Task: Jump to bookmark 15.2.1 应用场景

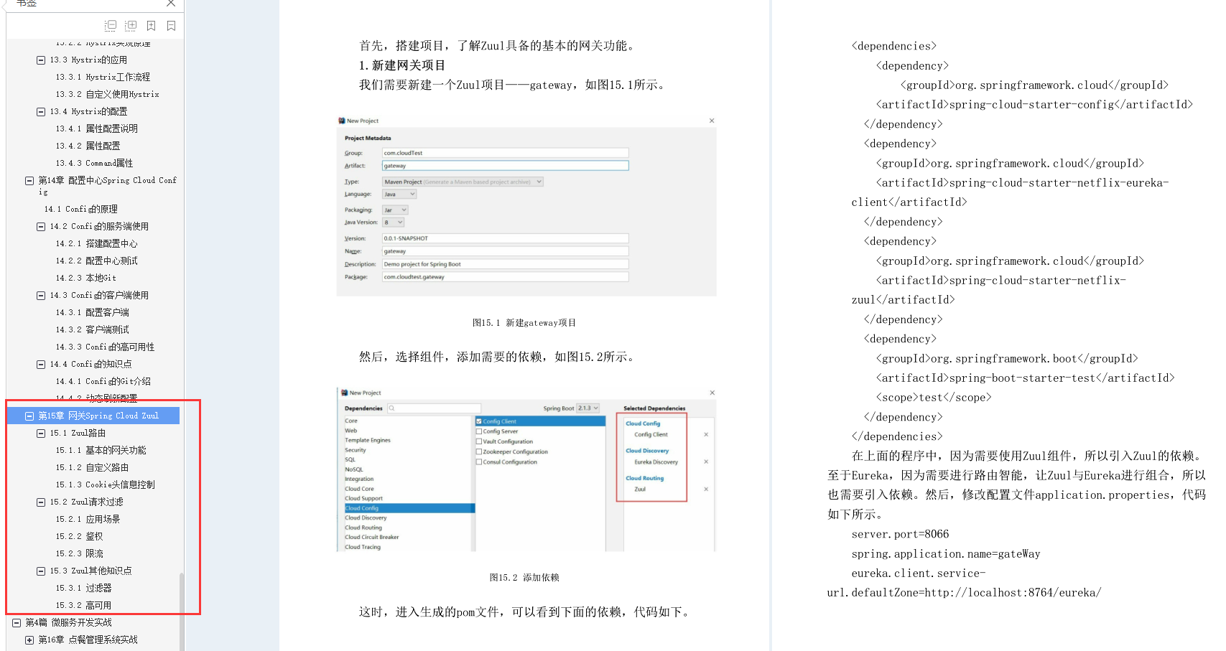Action: (x=88, y=519)
